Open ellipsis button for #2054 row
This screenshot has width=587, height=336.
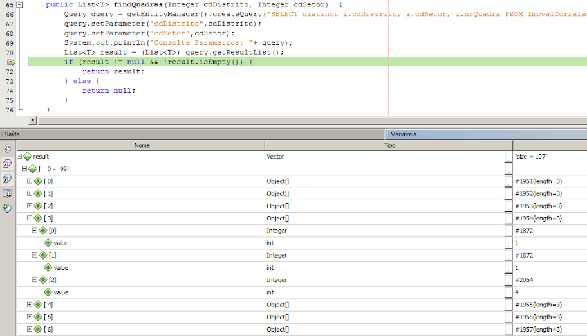tap(508, 280)
